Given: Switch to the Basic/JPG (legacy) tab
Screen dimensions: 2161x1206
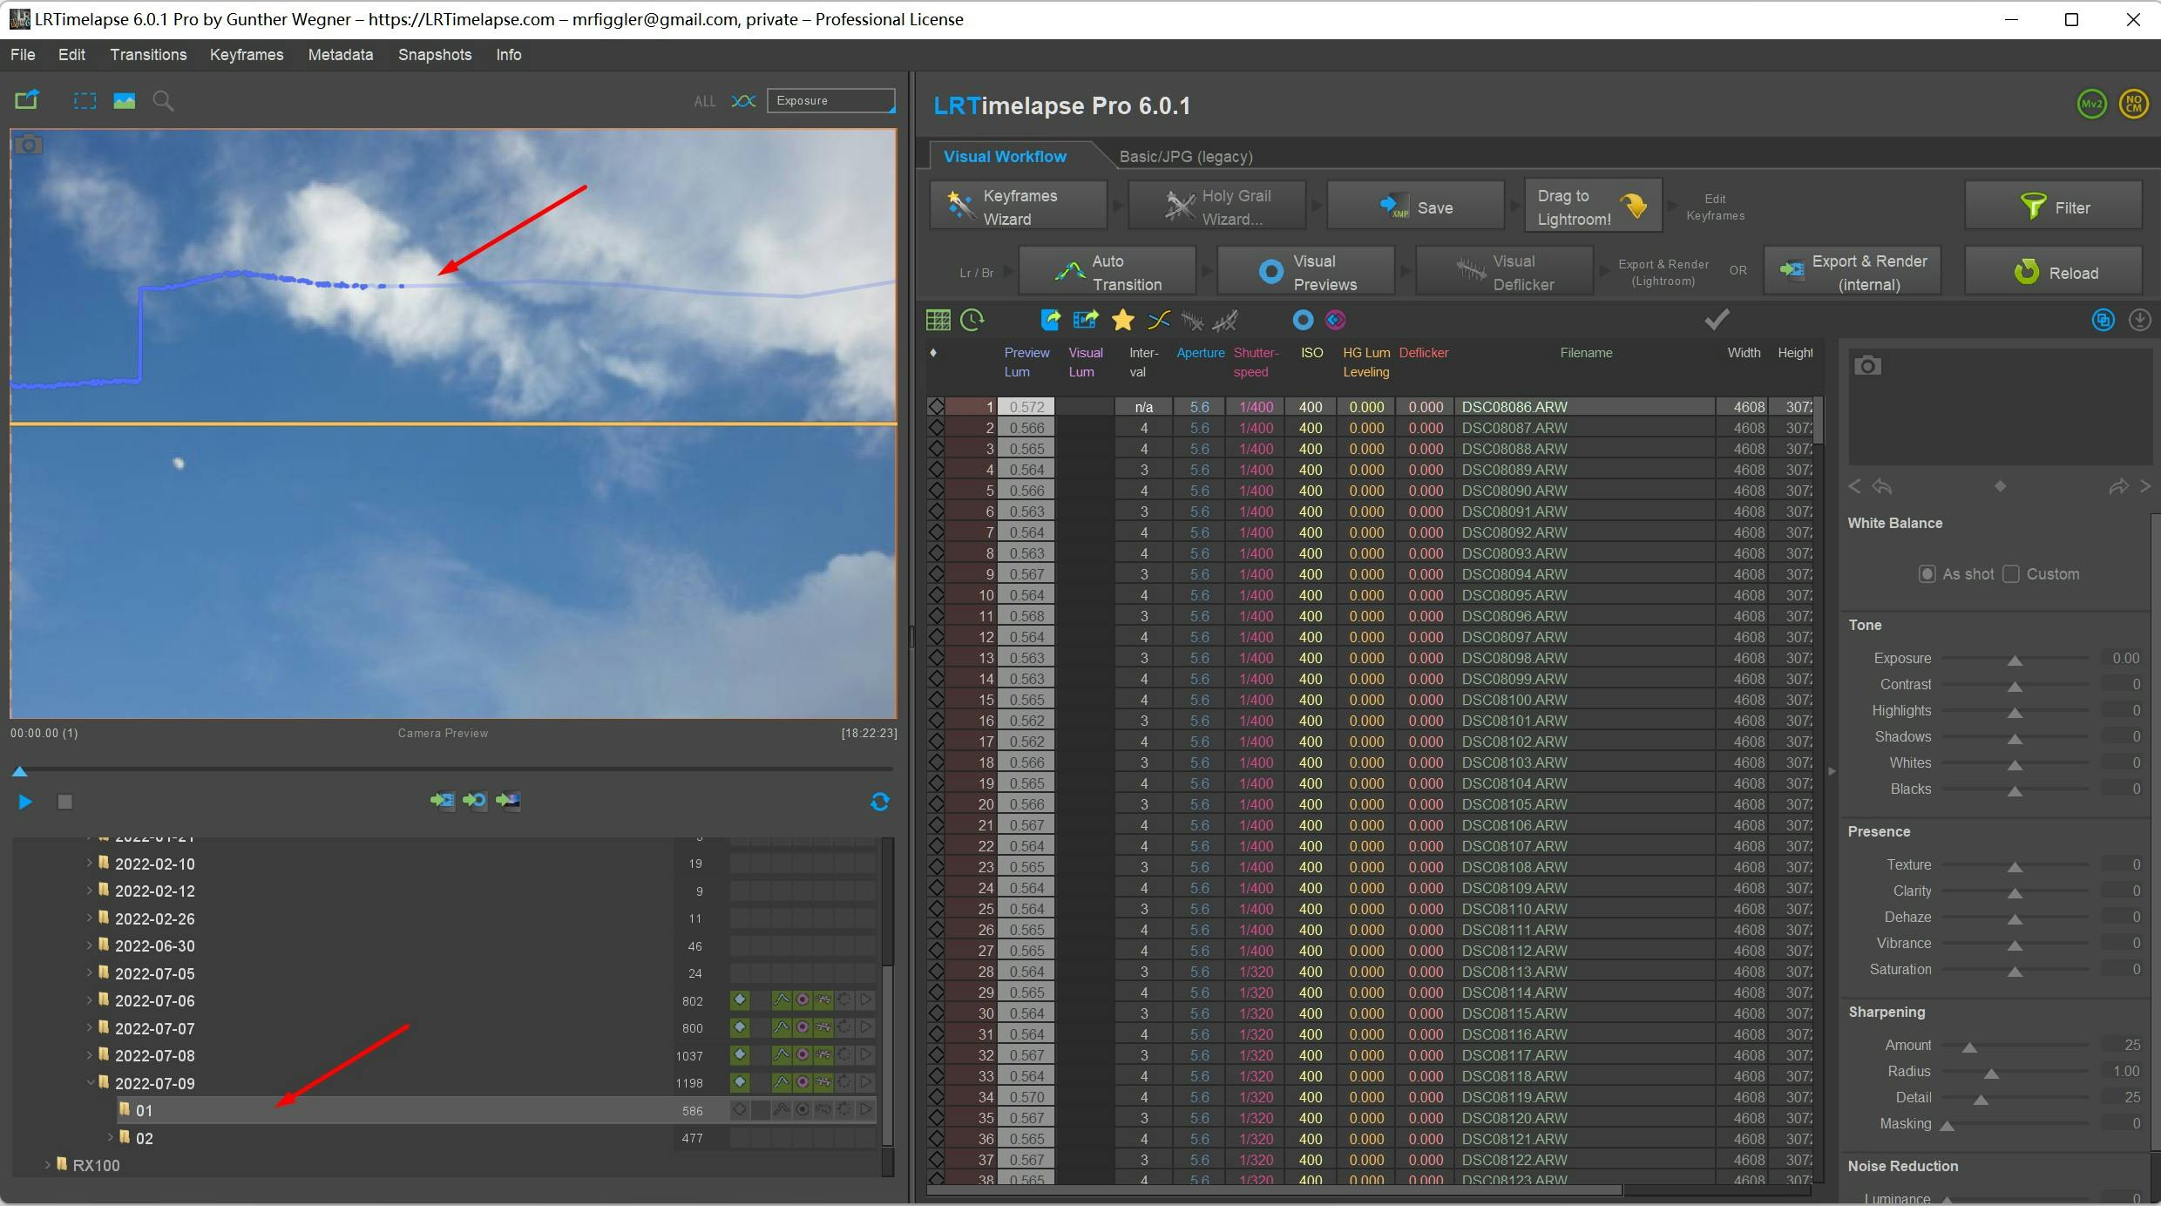Looking at the screenshot, I should coord(1186,157).
